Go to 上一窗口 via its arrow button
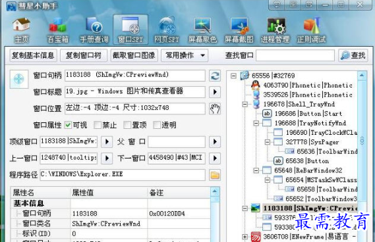 coord(107,158)
